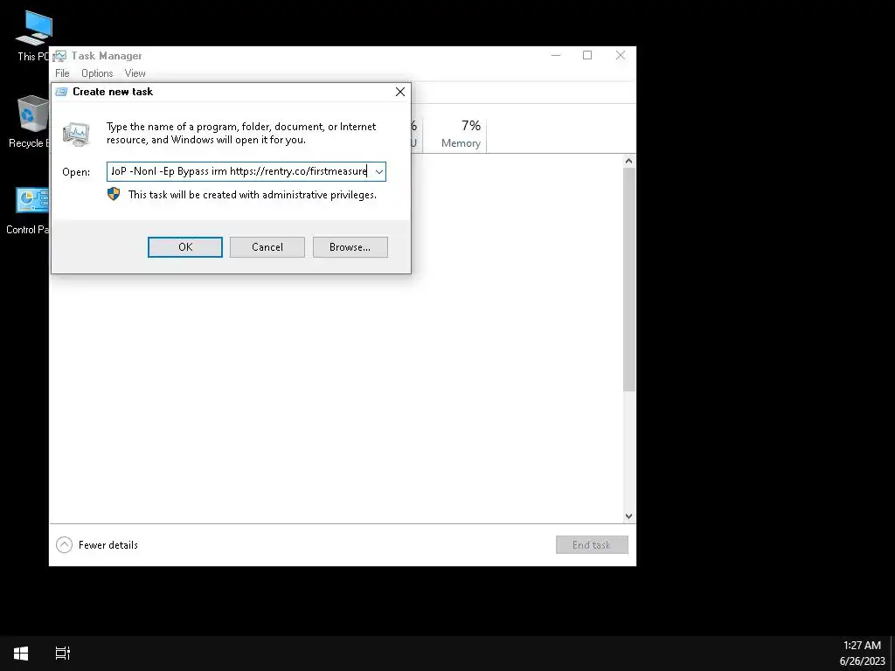Viewport: 895px width, 671px height.
Task: Cancel the Create new task dialog
Action: click(x=267, y=247)
